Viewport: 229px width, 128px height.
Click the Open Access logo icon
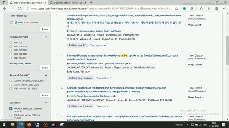[16, 22]
